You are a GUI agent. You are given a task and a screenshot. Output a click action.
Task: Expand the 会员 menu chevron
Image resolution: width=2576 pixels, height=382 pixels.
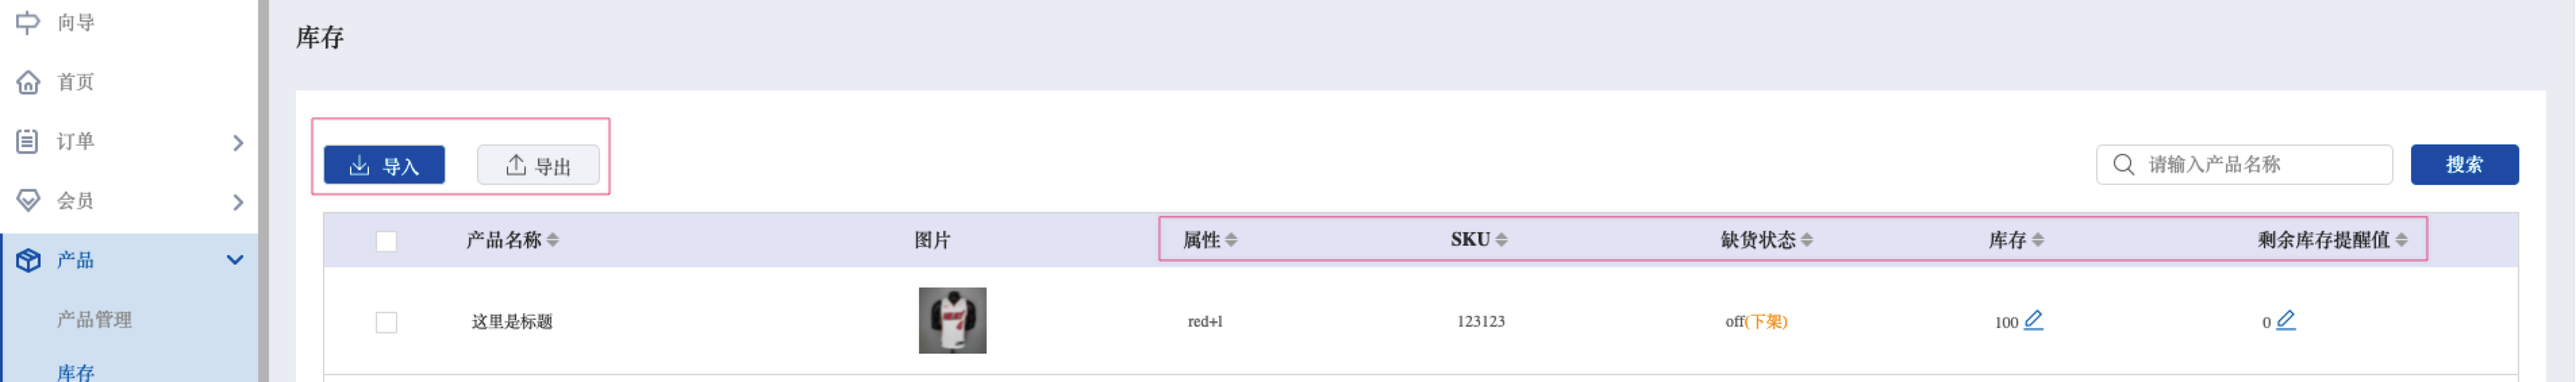point(237,202)
